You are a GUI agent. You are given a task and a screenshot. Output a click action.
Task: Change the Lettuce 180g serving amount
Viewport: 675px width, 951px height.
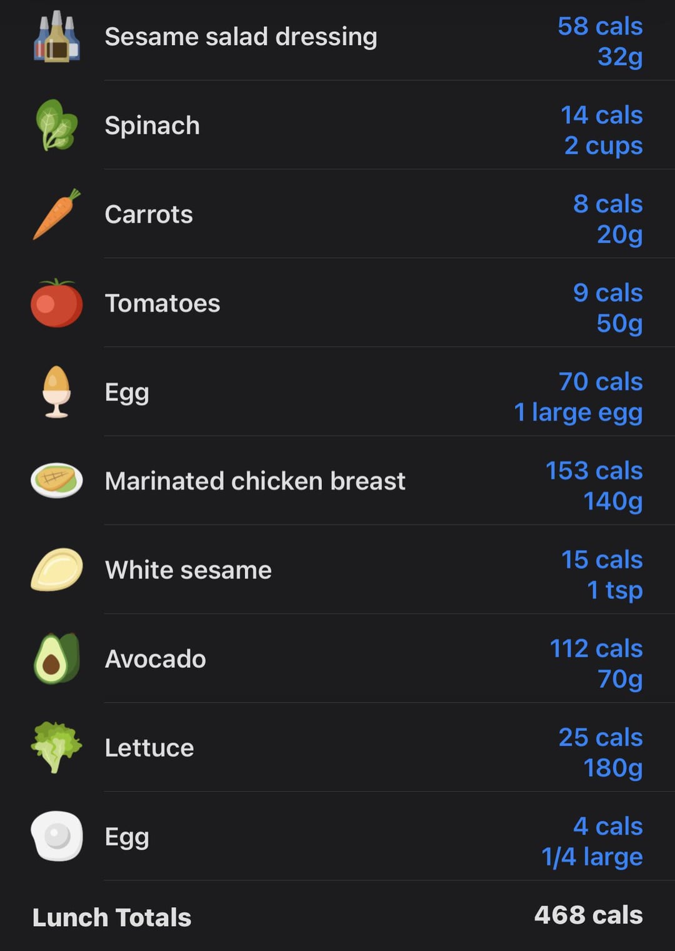612,768
